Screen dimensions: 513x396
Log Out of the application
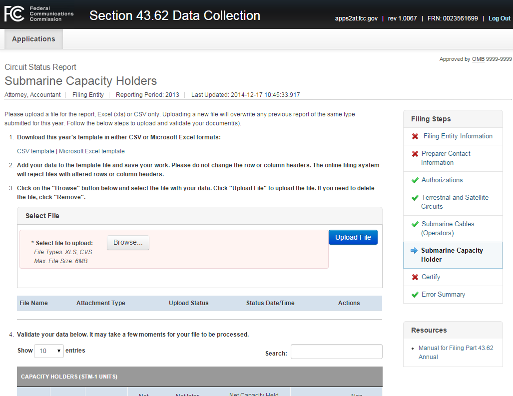coord(499,18)
